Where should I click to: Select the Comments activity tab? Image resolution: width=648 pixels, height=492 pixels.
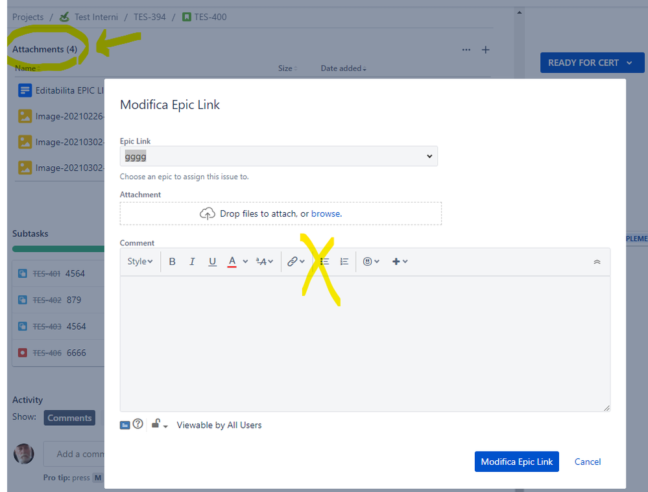(x=69, y=418)
